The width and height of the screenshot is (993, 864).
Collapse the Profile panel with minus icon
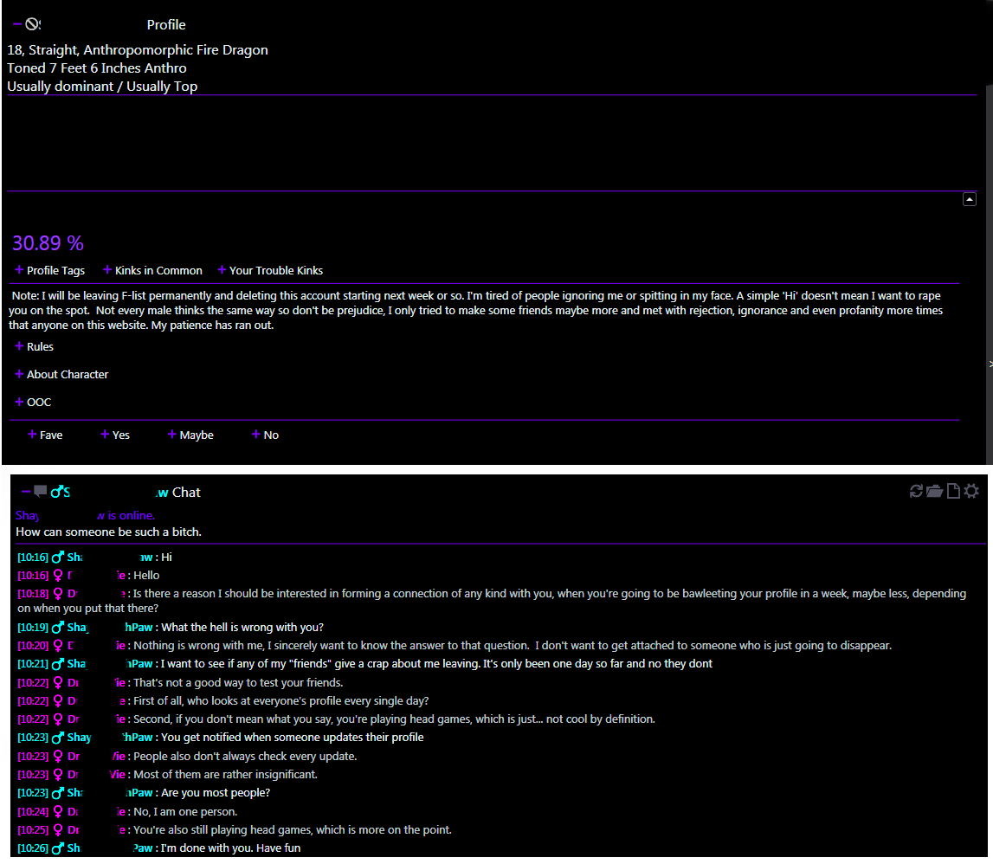pos(17,24)
